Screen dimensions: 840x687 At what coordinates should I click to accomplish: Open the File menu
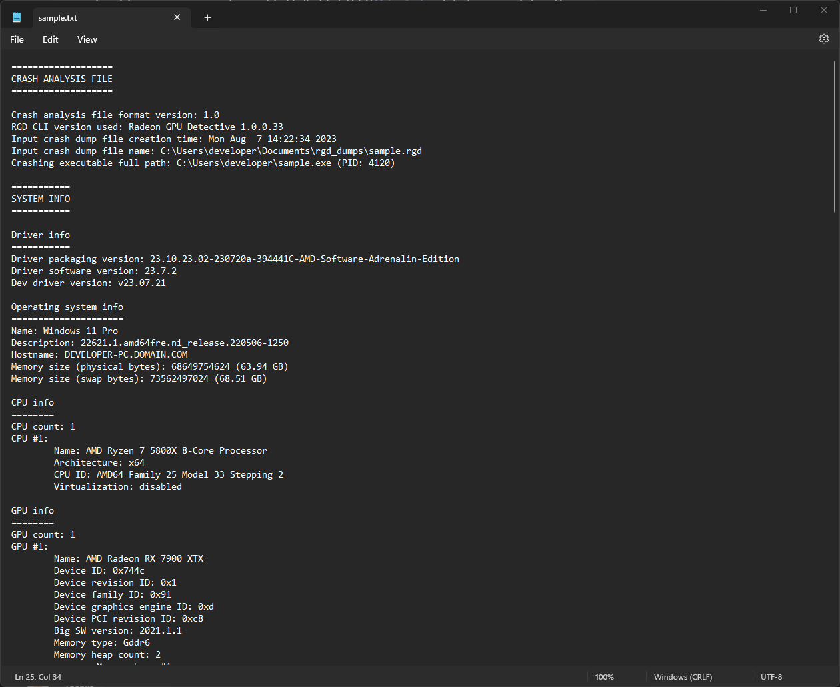pyautogui.click(x=17, y=39)
